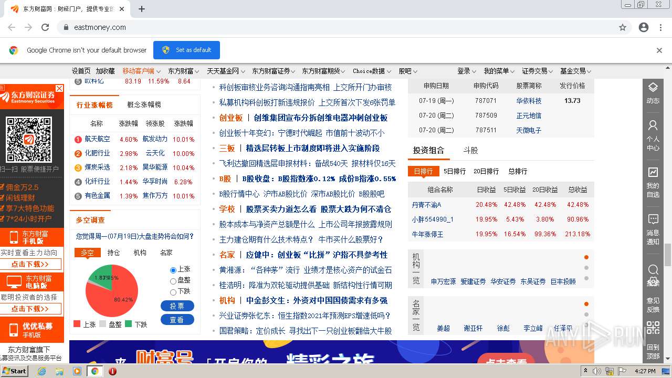Viewport: 672px width, 378px height.
Task: Click 点击下载 under 电脑版
Action: point(30,309)
